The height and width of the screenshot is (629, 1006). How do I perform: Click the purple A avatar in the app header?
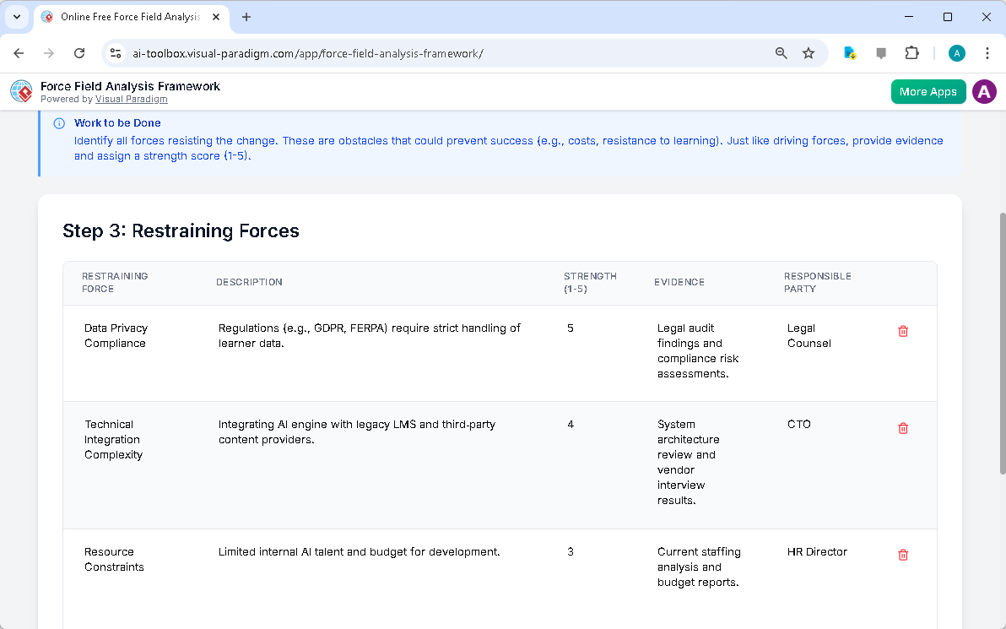984,91
